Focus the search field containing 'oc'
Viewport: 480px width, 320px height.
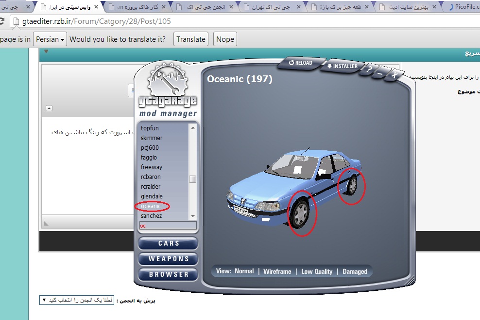pos(168,226)
